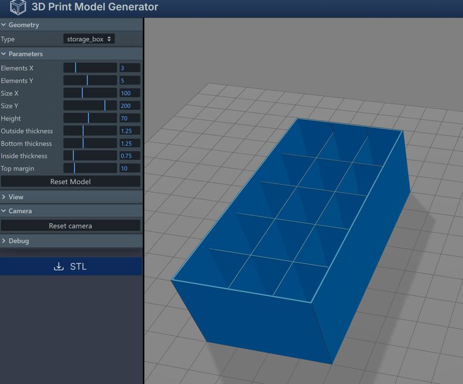Viewport: 463px width, 384px height.
Task: Download the model as STL
Action: click(69, 266)
